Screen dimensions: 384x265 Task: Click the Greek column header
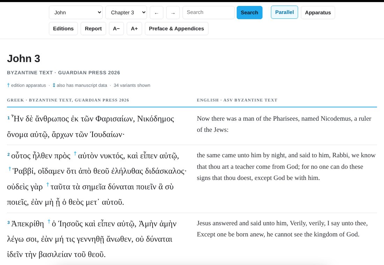click(68, 100)
